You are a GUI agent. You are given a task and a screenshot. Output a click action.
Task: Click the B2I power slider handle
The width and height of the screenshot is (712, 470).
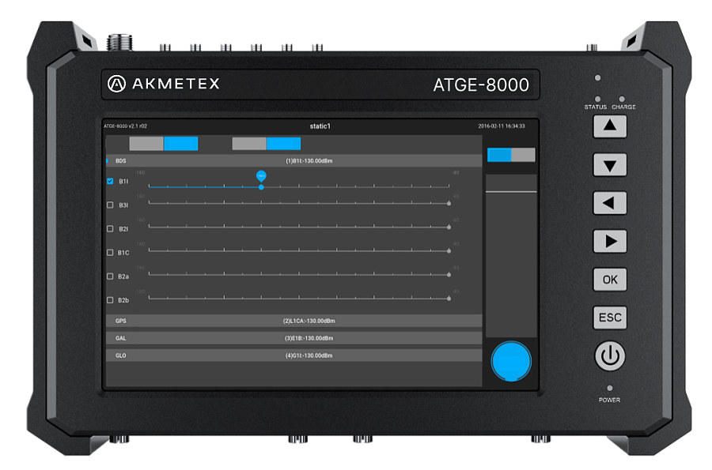pyautogui.click(x=449, y=227)
